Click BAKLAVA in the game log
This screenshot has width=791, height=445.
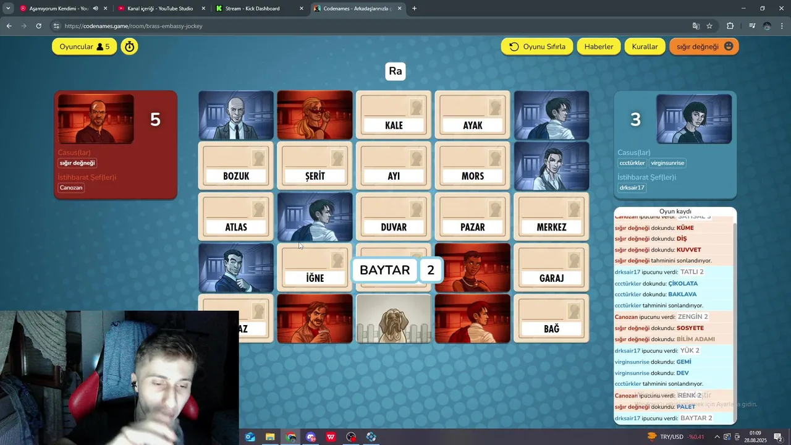pos(682,294)
